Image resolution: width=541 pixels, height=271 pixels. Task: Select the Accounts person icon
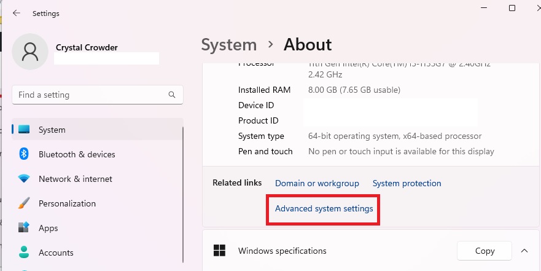[24, 252]
